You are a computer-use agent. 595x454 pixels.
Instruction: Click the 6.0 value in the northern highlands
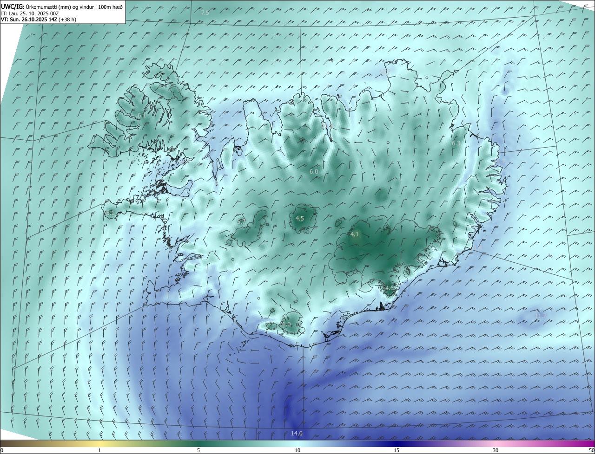(314, 172)
